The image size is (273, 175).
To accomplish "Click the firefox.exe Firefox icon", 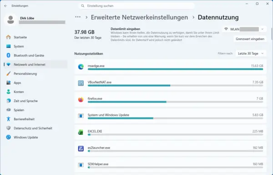I will (x=81, y=99).
